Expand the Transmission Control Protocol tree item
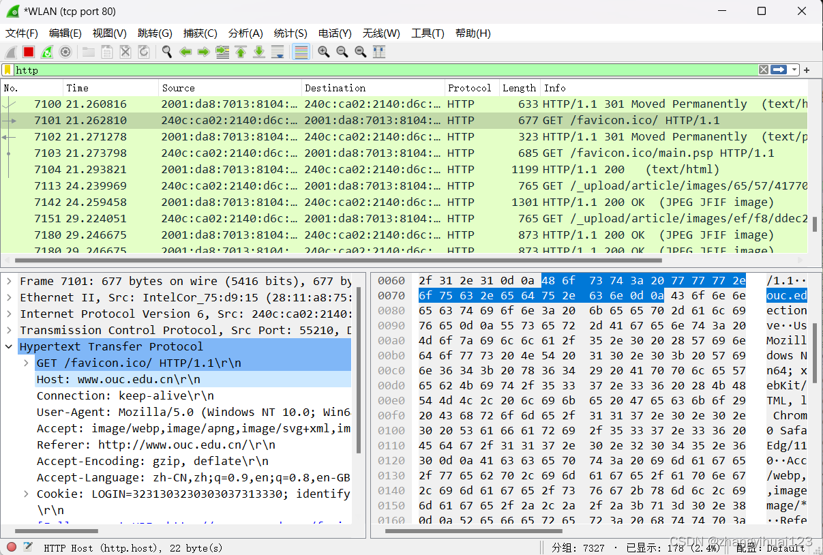 pyautogui.click(x=9, y=330)
